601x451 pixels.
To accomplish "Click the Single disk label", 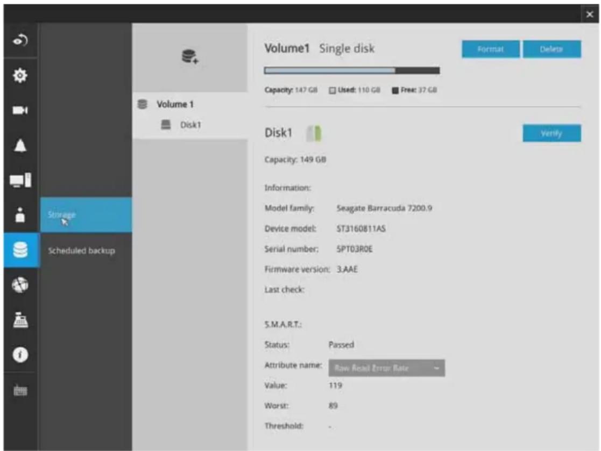I will (x=347, y=48).
